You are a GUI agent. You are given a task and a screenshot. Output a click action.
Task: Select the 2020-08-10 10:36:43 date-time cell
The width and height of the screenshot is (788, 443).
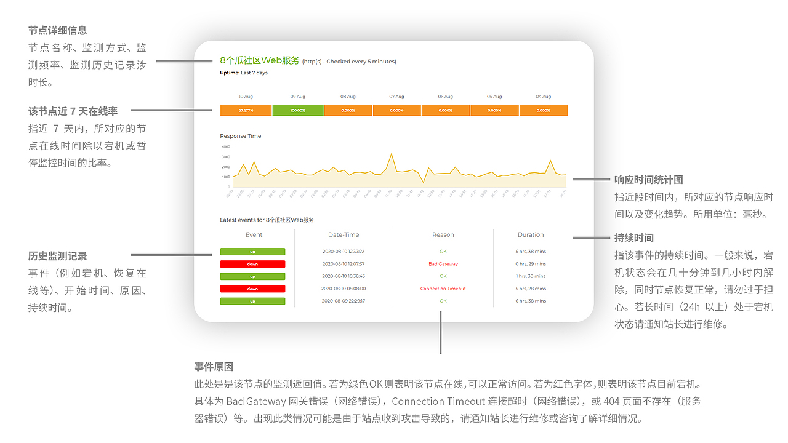(x=344, y=276)
